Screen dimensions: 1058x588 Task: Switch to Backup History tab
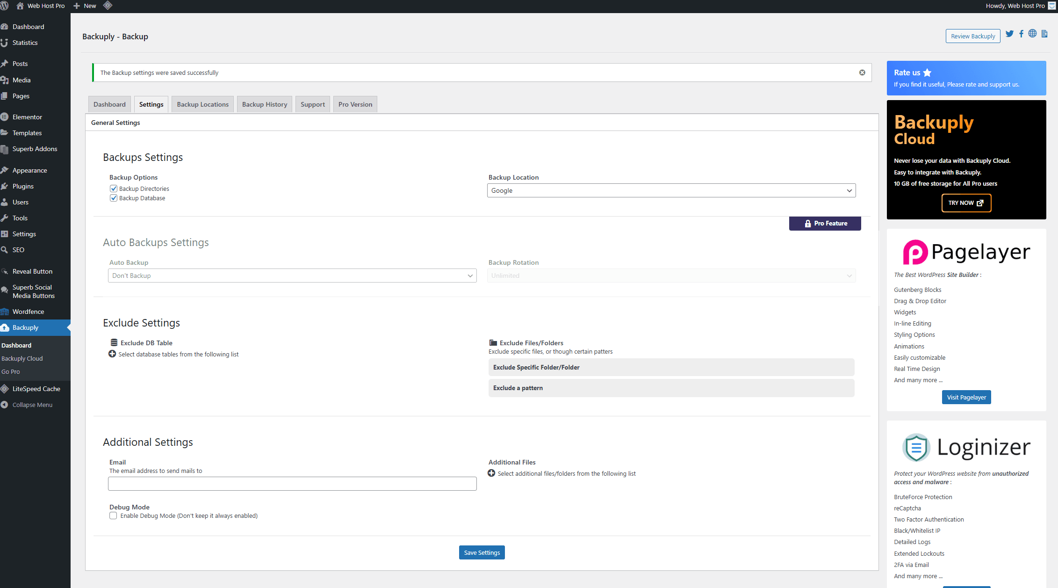265,104
